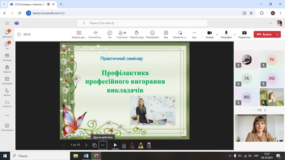Click the Поделиться share screen icon

point(244,34)
